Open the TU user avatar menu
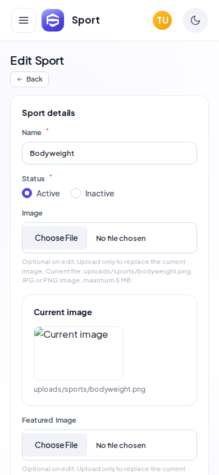The height and width of the screenshot is (475, 219). click(162, 20)
